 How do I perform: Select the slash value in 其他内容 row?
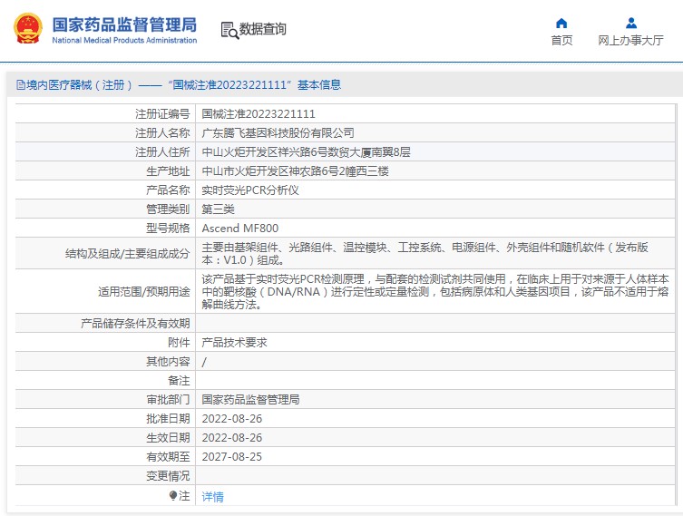pyautogui.click(x=204, y=362)
